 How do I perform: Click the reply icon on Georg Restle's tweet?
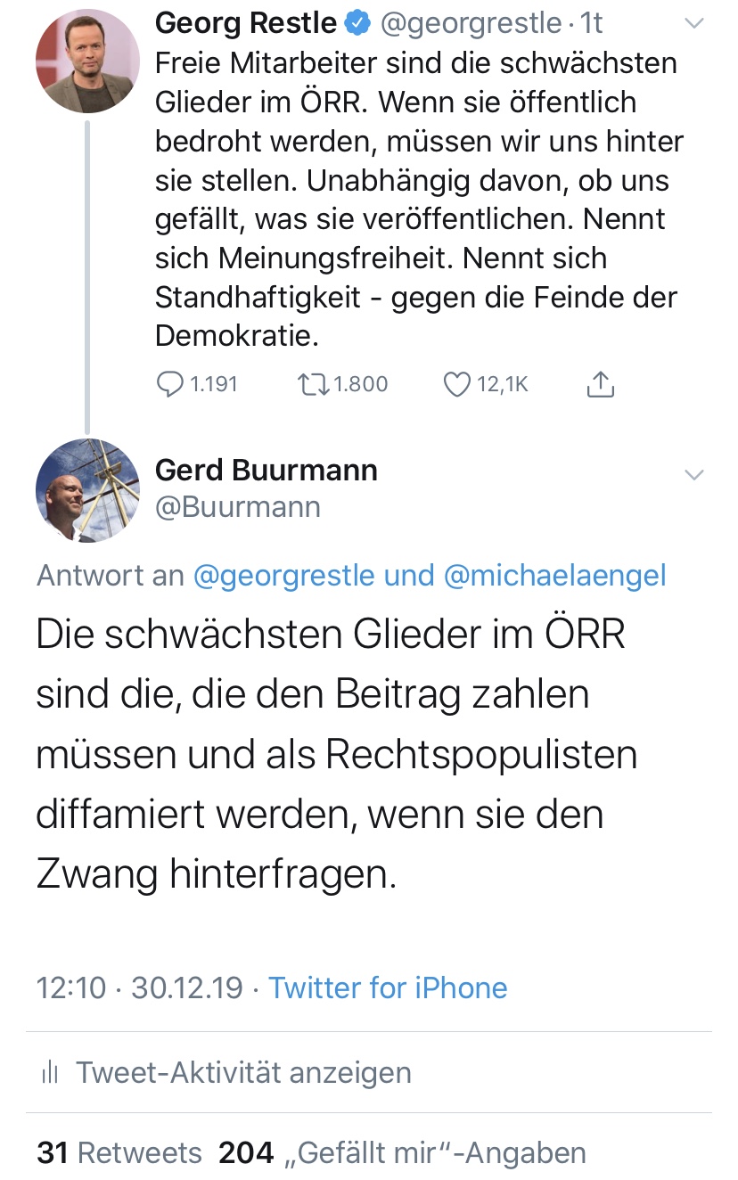(169, 384)
